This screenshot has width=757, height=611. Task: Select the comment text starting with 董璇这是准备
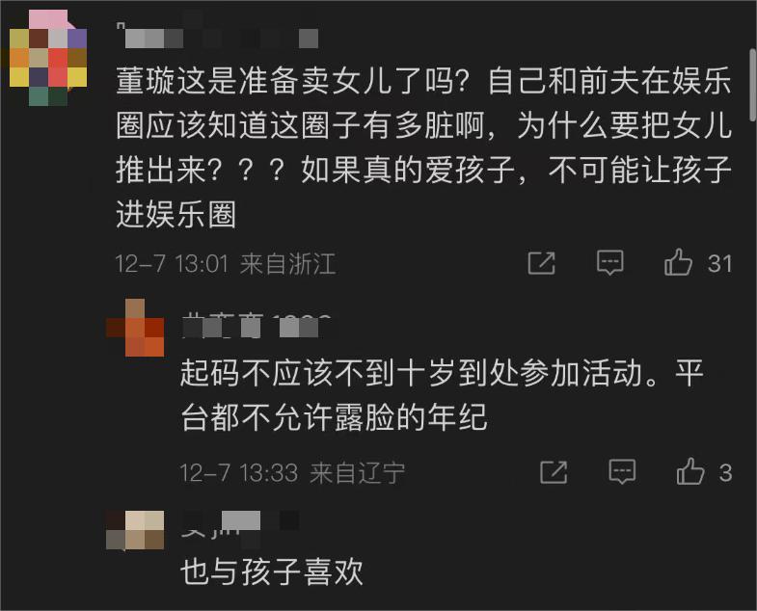[424, 147]
